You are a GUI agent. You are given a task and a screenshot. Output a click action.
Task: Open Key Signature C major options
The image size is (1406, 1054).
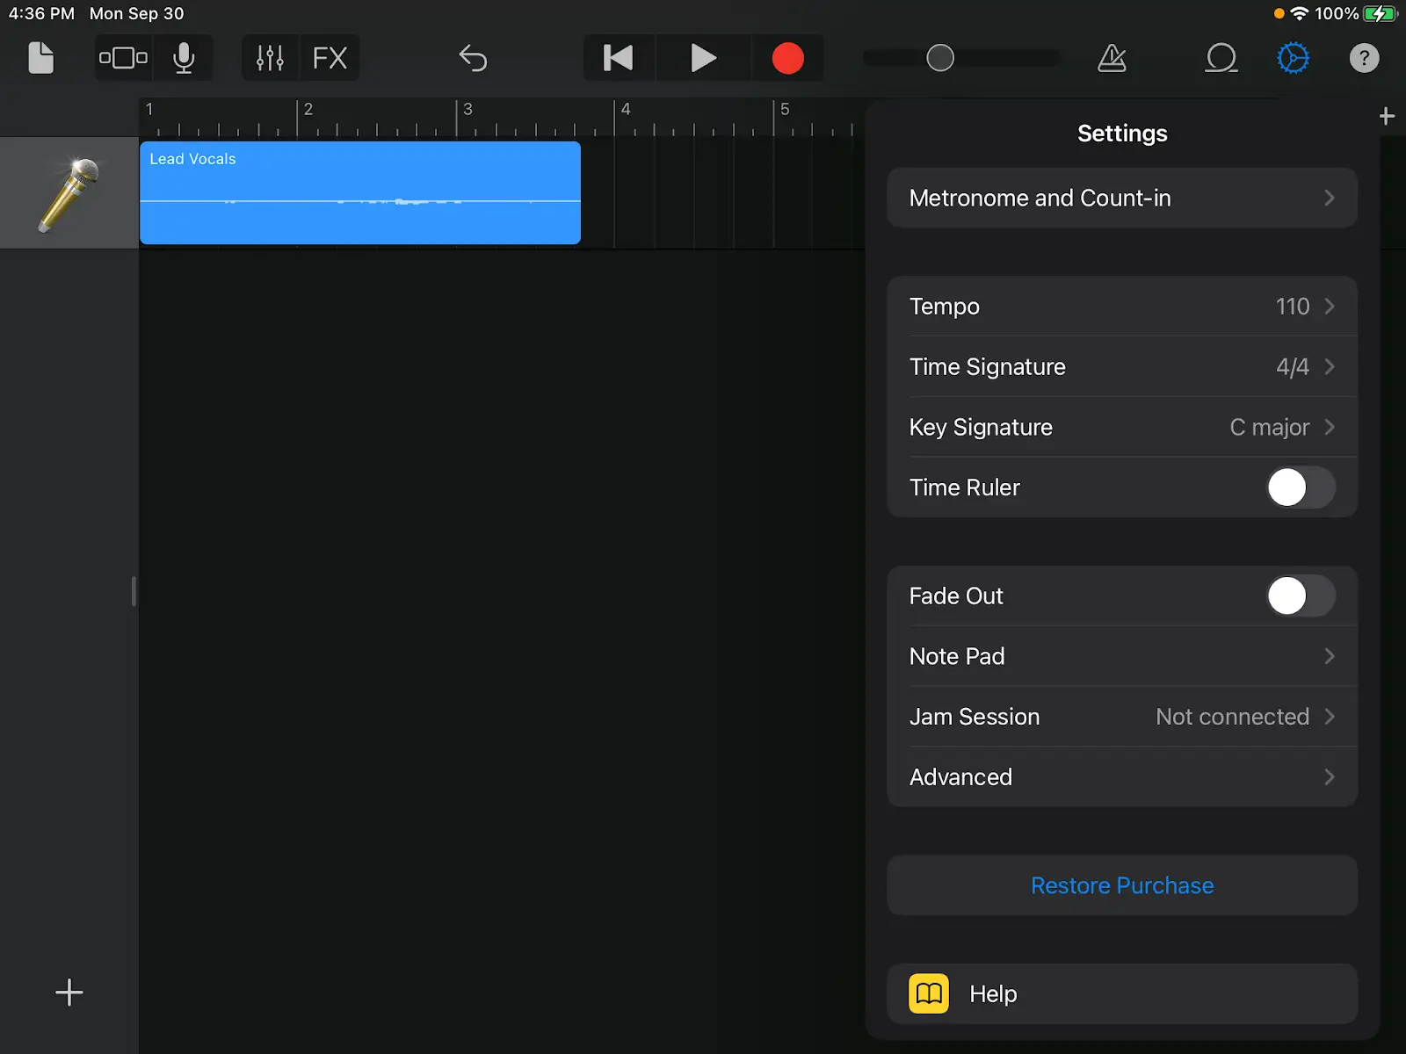tap(1121, 427)
